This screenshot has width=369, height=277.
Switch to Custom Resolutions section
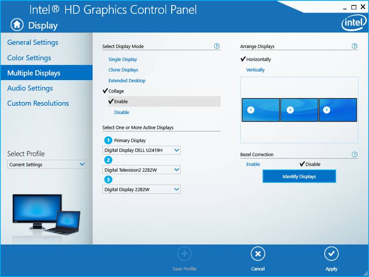pos(38,103)
